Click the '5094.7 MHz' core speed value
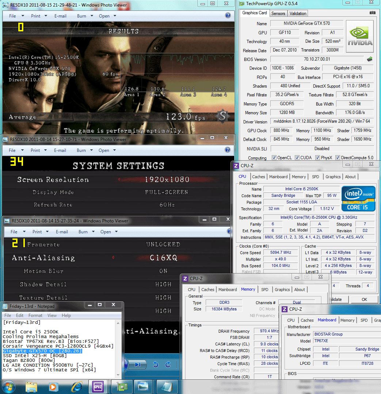 (x=281, y=253)
